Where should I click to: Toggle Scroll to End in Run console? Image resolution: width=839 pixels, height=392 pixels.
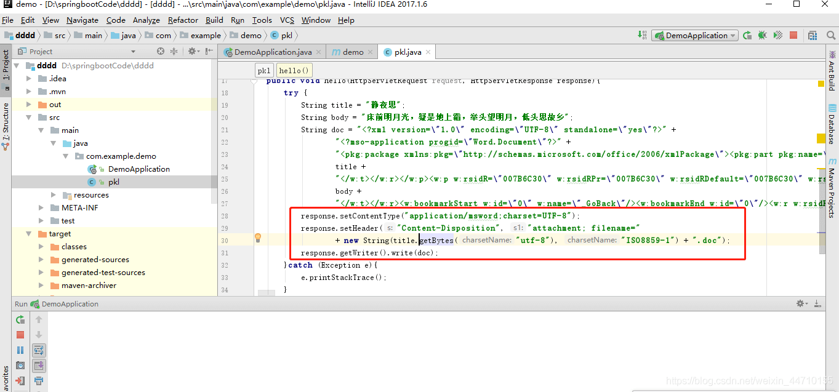[39, 366]
